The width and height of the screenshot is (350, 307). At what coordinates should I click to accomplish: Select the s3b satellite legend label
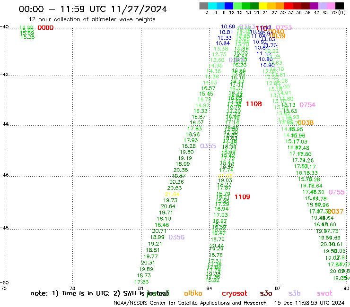tap(294, 294)
